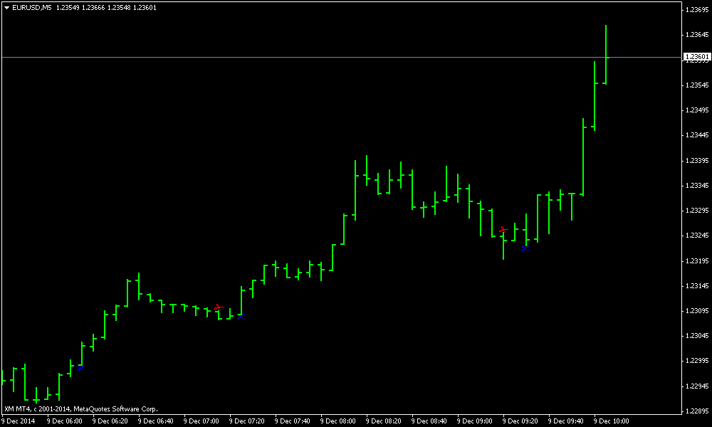
Task: Click the 1.23245 price scale label
Action: point(697,236)
